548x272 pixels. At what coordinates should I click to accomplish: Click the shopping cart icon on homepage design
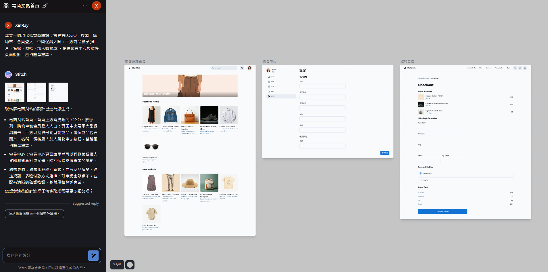[x=242, y=68]
